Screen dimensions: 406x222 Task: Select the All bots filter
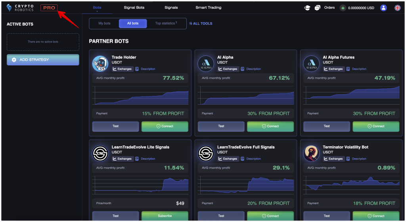[133, 23]
